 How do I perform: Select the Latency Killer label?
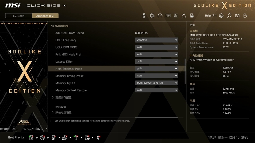64,62
